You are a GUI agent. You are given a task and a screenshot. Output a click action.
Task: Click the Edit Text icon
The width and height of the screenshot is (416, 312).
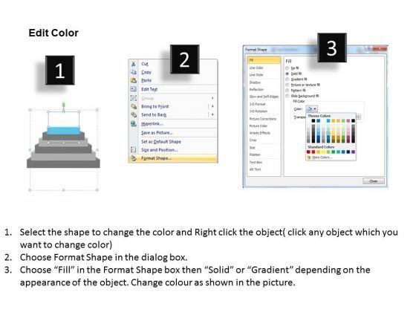(134, 89)
